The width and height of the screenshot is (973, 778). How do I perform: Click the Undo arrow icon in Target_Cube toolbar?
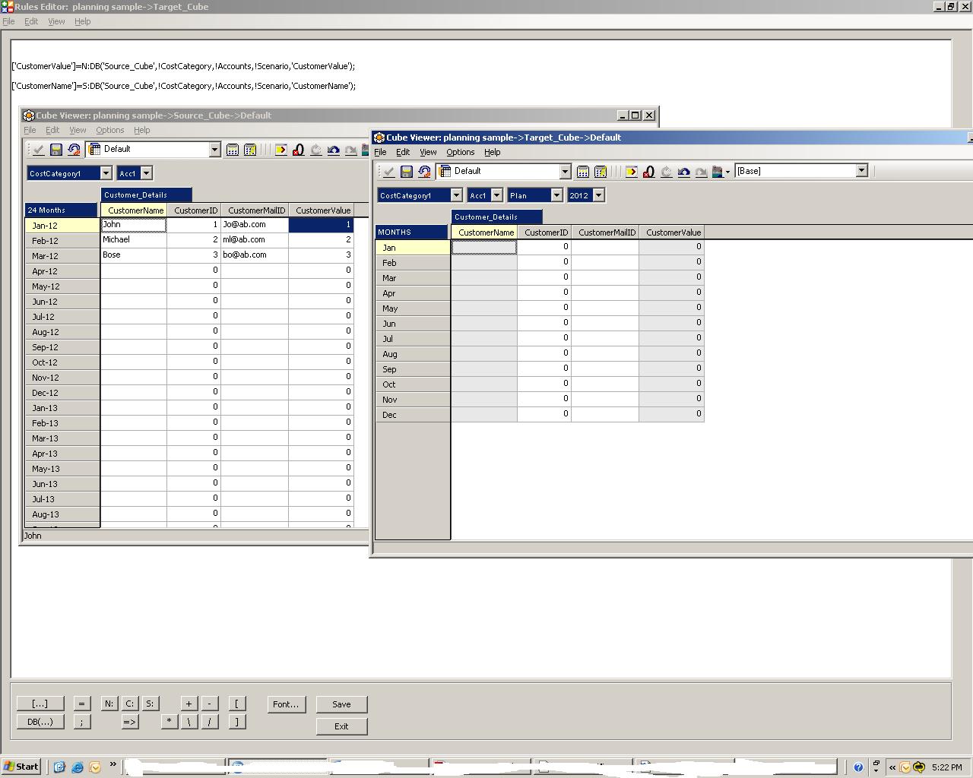tap(684, 172)
